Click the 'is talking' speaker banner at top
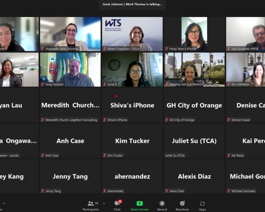The height and width of the screenshot is (212, 265). point(132,4)
